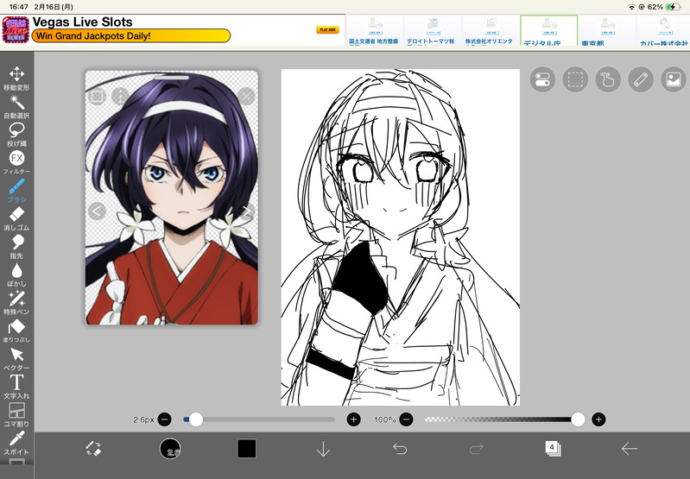
Task: Open the selection area dashed-square icon
Action: (575, 79)
